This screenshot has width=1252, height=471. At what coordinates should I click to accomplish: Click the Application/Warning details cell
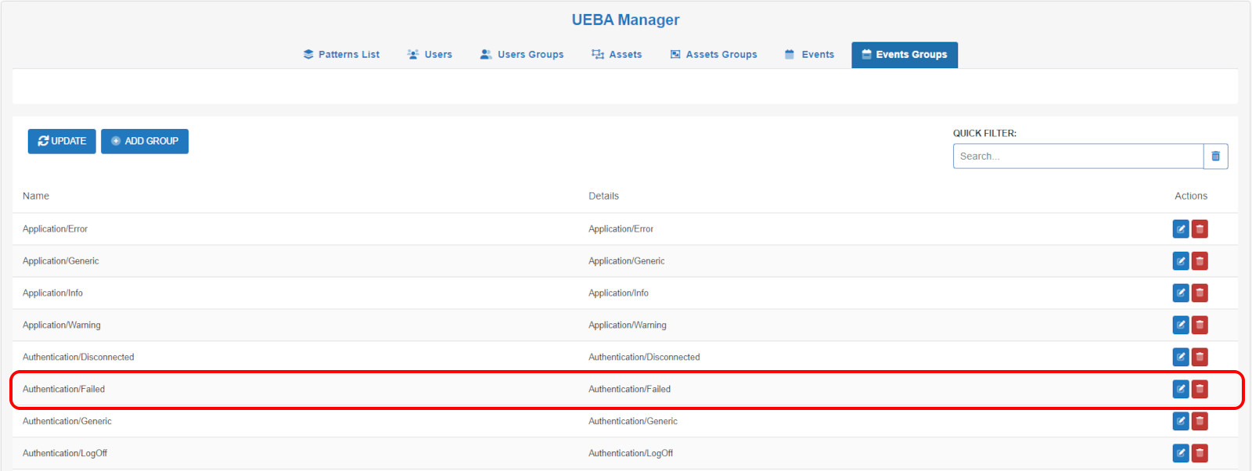[628, 325]
